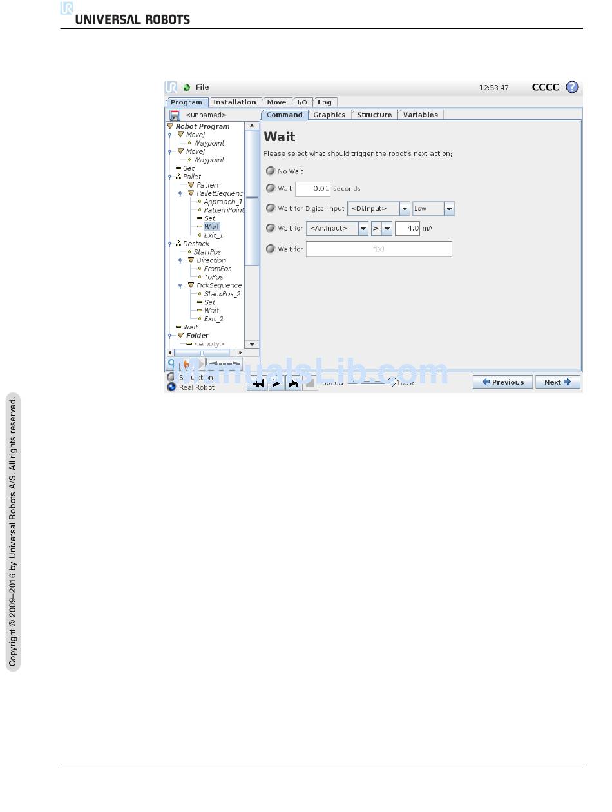This screenshot has width=612, height=812.
Task: Click the Robot Program triangle icon
Action: pyautogui.click(x=170, y=126)
